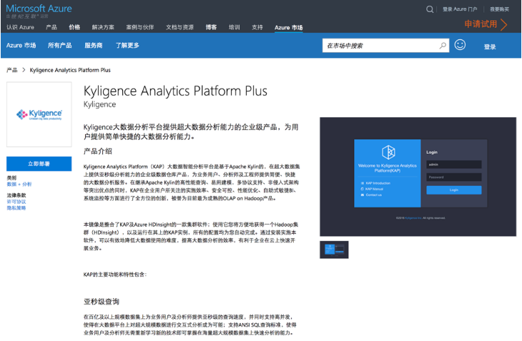This screenshot has width=522, height=341.
Task: Click 登录 Azure 门户 link
Action: click(460, 9)
